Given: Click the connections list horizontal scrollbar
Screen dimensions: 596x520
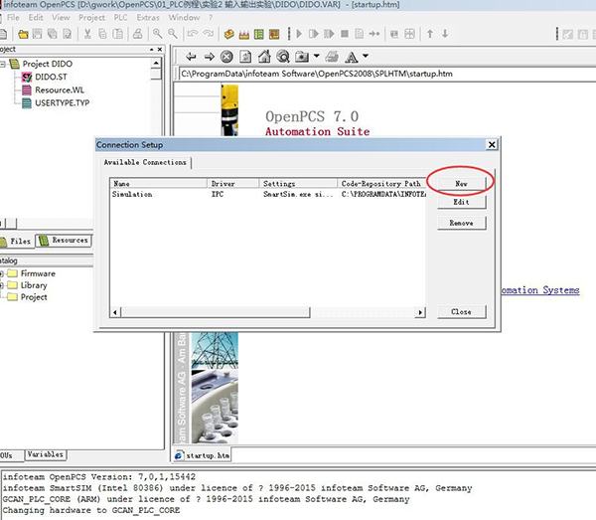Looking at the screenshot, I should [268, 312].
